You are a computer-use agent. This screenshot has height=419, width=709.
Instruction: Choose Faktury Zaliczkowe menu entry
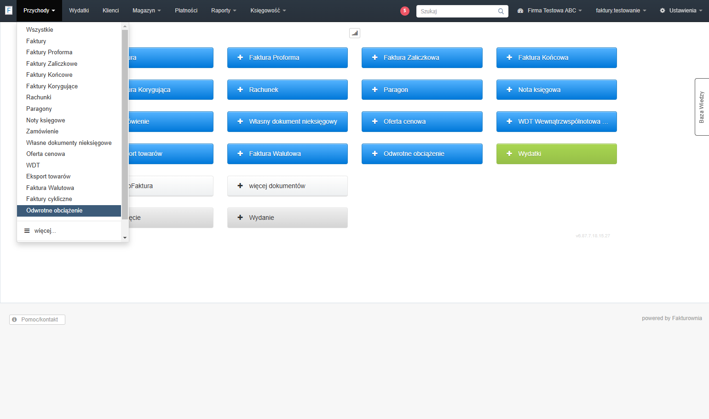tap(69, 64)
